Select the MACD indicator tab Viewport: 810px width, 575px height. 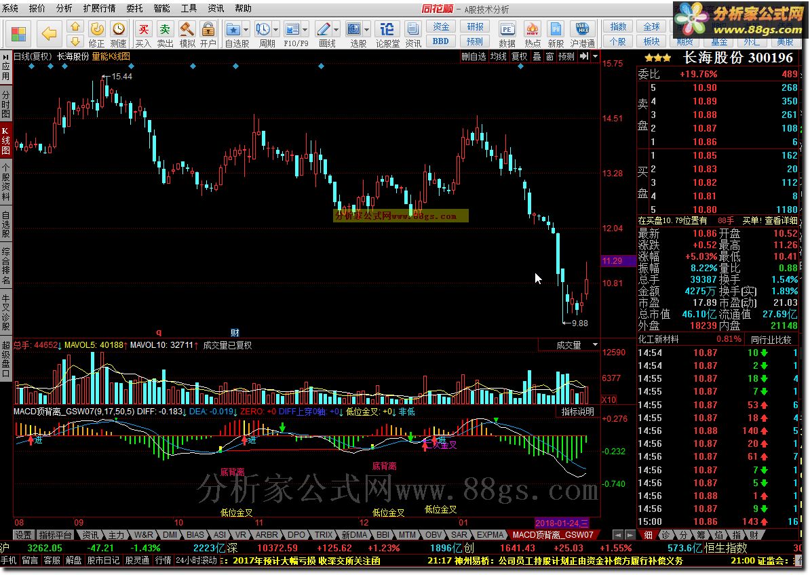tap(553, 535)
